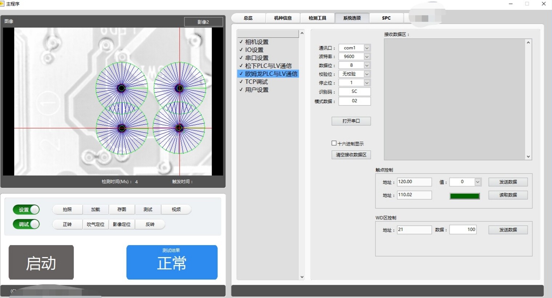The height and width of the screenshot is (298, 552).
Task: Trigger 反转 reverse rotation
Action: (150, 224)
